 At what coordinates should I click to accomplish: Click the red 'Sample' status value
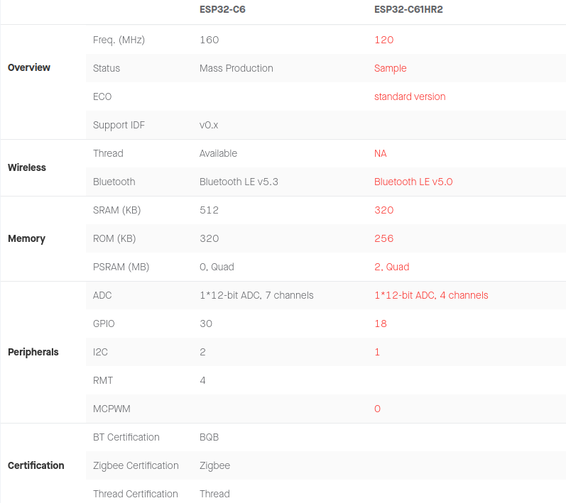[390, 69]
